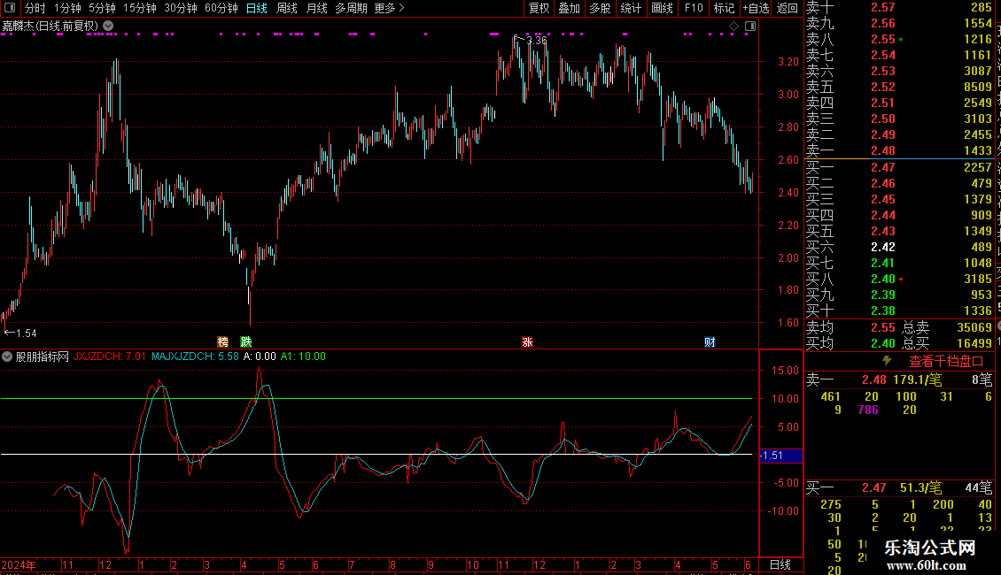Click the 179.1/笔 value in 卖一 detail
Screen dimensions: 1001x575
click(x=918, y=379)
